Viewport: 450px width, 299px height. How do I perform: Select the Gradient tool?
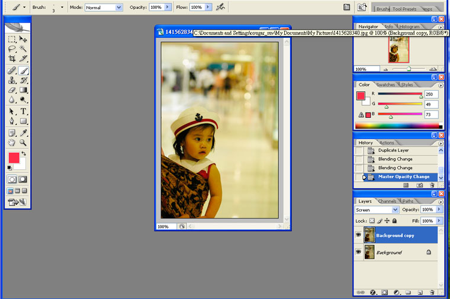tap(23, 90)
